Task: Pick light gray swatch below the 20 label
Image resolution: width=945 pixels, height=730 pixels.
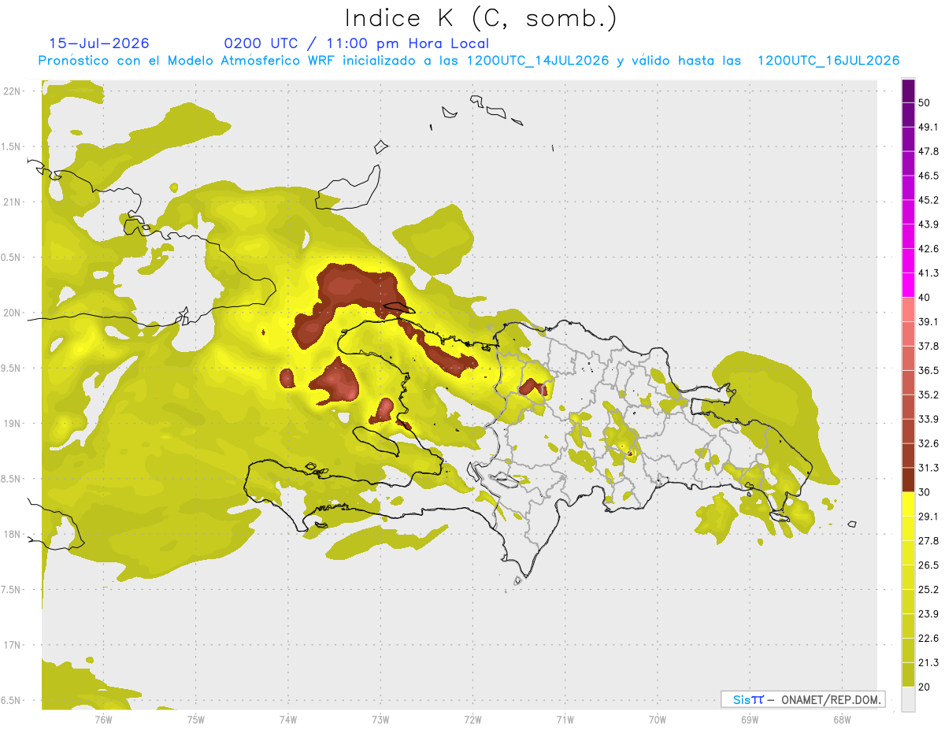Action: 908,699
